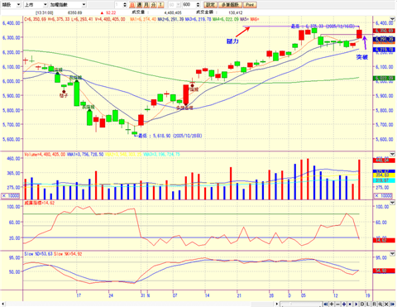Toggle left X 10000 volume scale box
Screen dimensions: 397x307
coord(11,195)
